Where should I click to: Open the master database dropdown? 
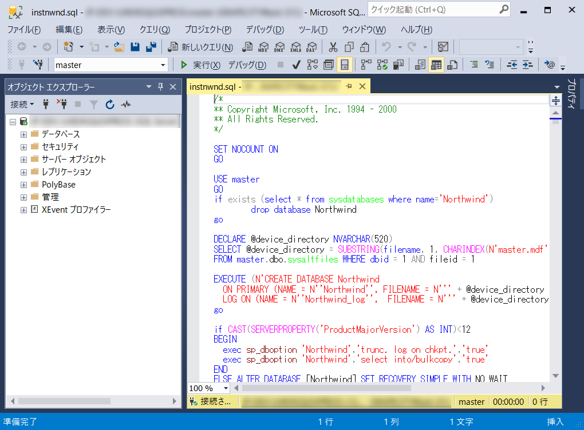click(163, 65)
